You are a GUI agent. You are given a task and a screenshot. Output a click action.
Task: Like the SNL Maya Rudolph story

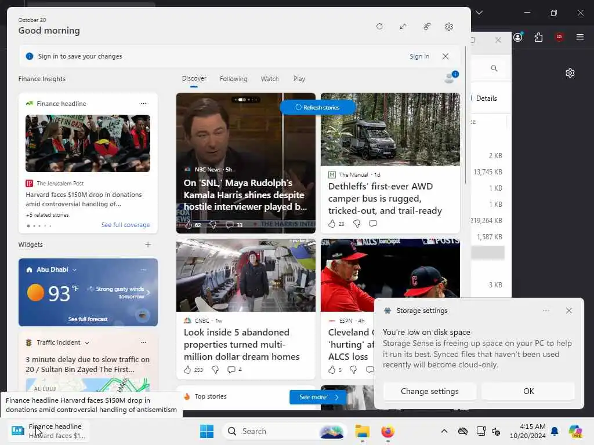[x=189, y=225]
